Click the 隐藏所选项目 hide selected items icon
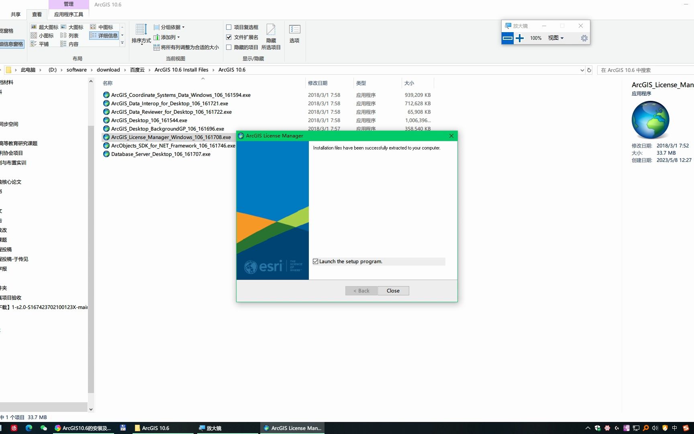 click(x=271, y=37)
